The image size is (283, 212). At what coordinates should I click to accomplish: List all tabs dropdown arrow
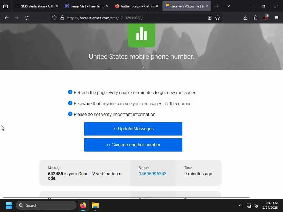(228, 6)
